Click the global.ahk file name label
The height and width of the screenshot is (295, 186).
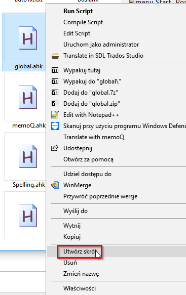tap(29, 66)
